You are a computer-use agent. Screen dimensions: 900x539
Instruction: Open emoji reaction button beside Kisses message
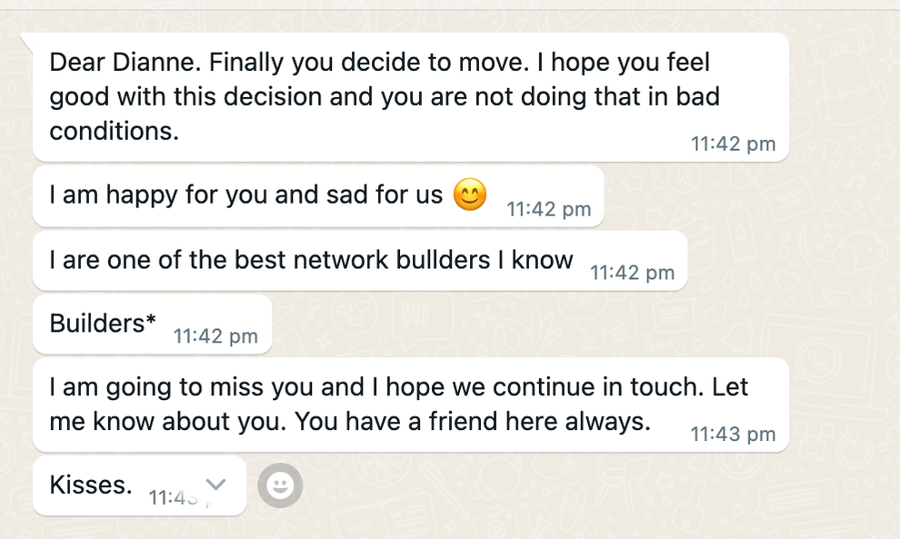(x=280, y=485)
